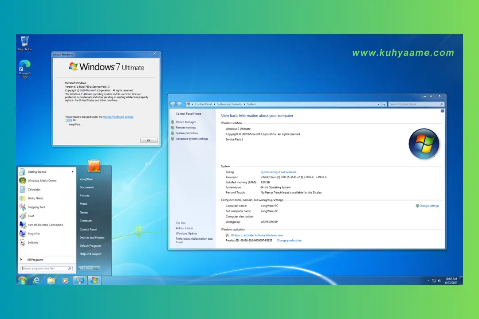Open Calculator from Start menu
This screenshot has height=319, width=479.
pos(47,190)
